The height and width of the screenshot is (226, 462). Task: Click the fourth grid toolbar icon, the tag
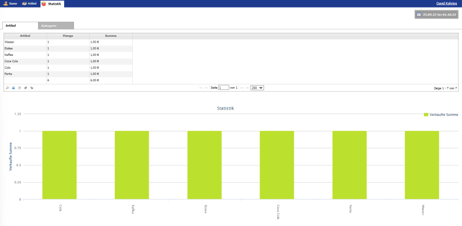25,88
